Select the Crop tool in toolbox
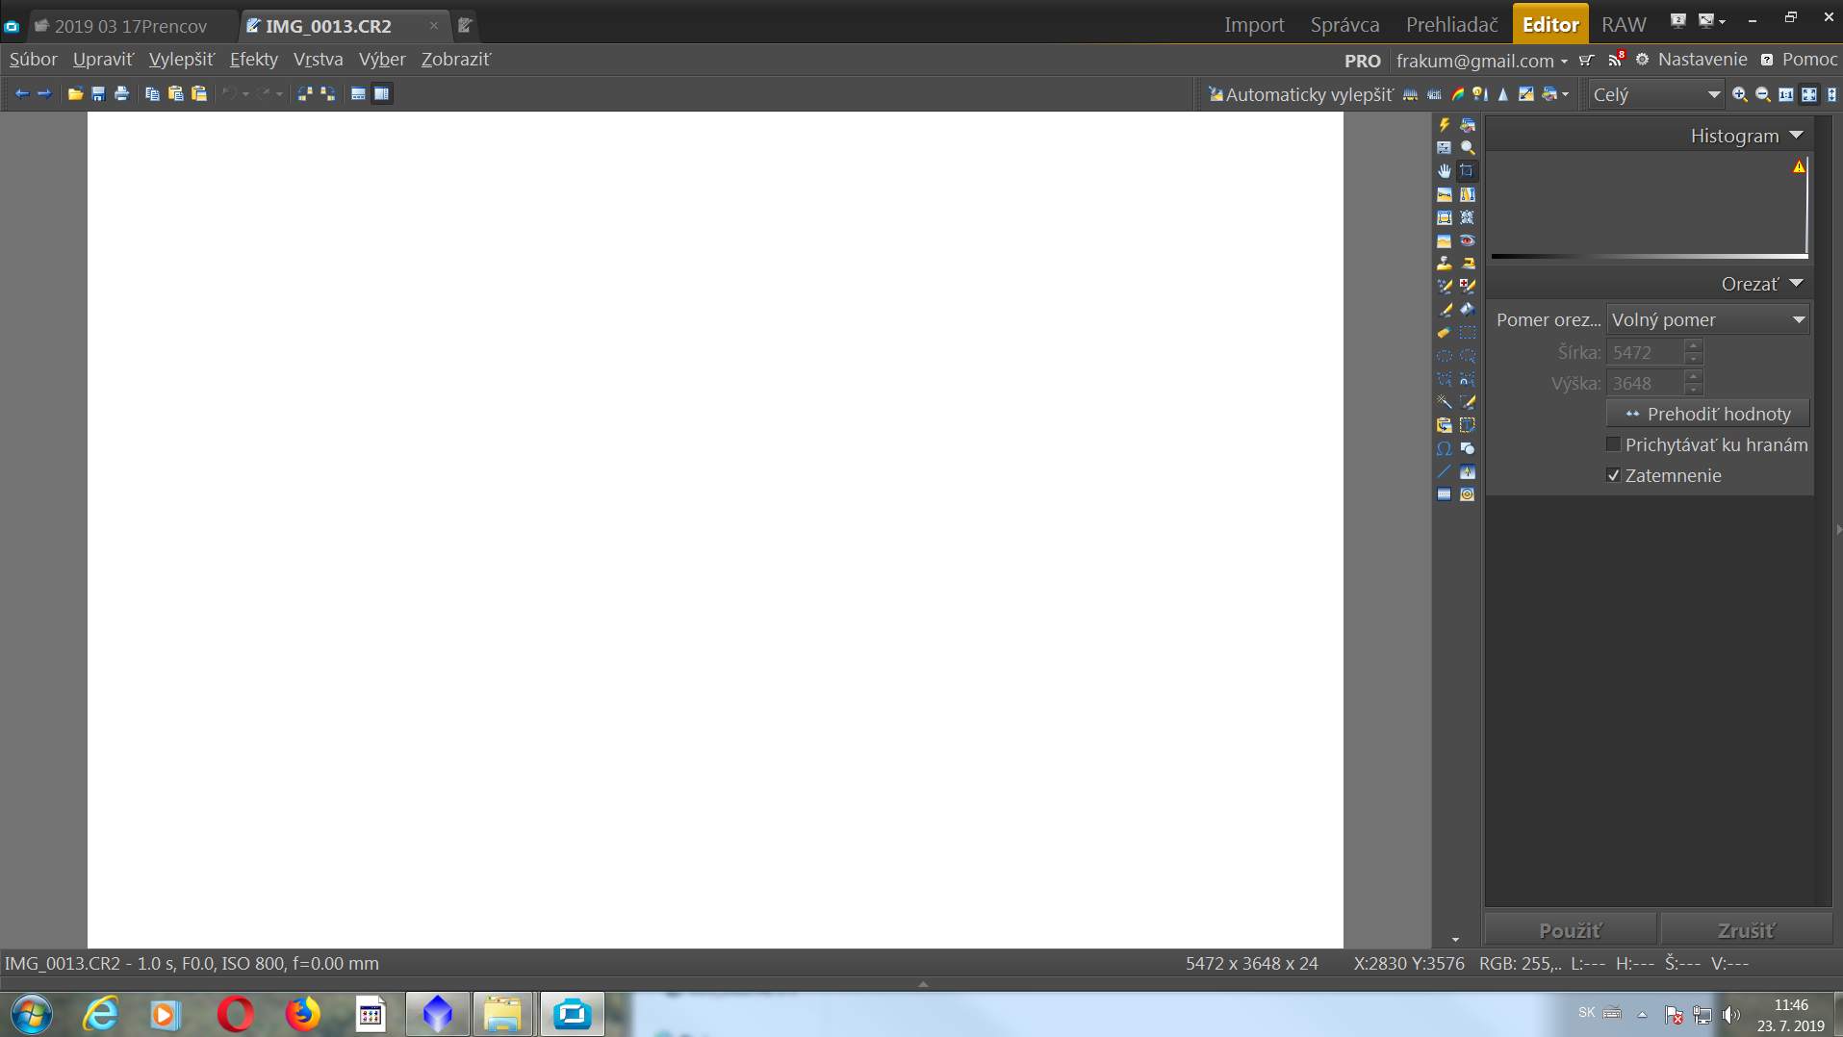 pyautogui.click(x=1467, y=171)
